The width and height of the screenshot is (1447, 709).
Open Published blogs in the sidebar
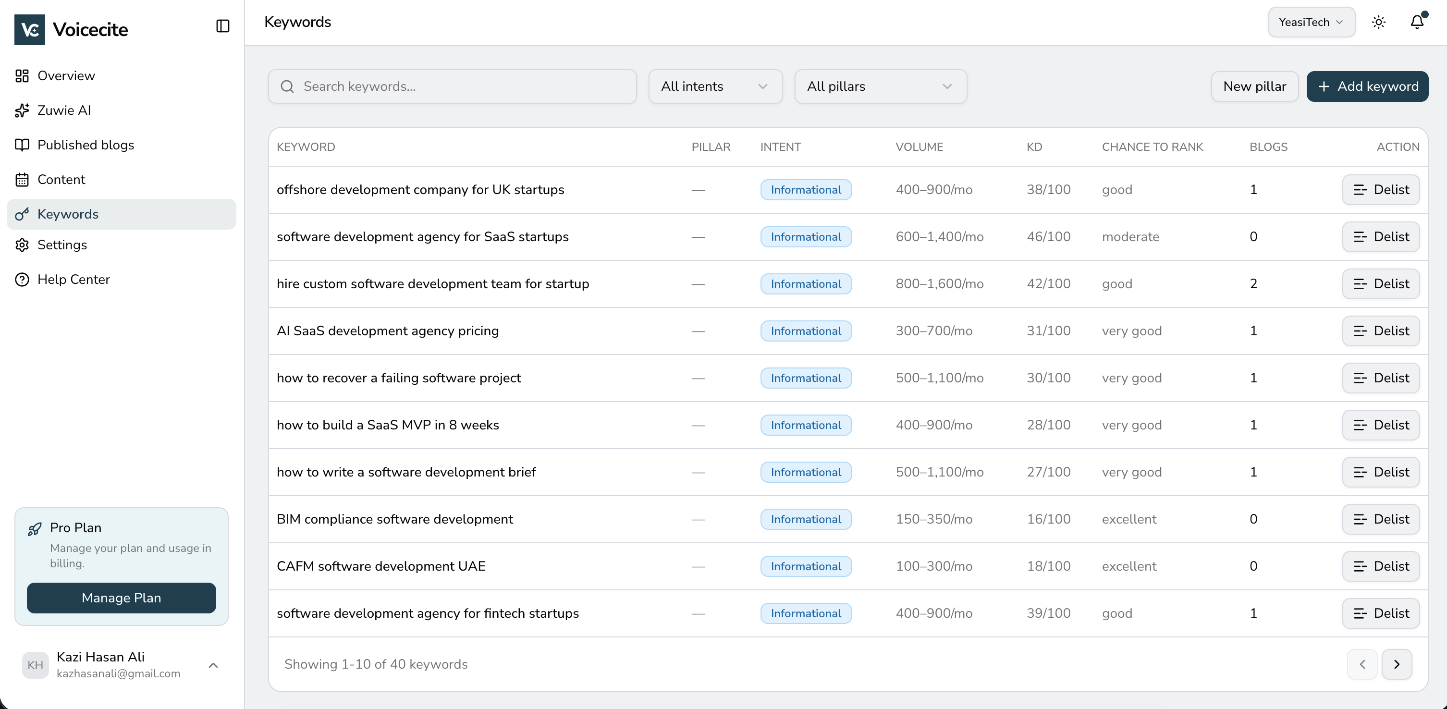click(122, 145)
